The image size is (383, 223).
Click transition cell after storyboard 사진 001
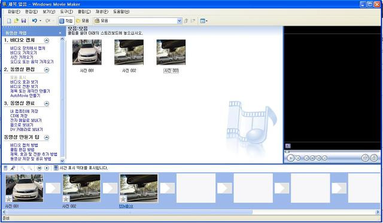(53, 188)
